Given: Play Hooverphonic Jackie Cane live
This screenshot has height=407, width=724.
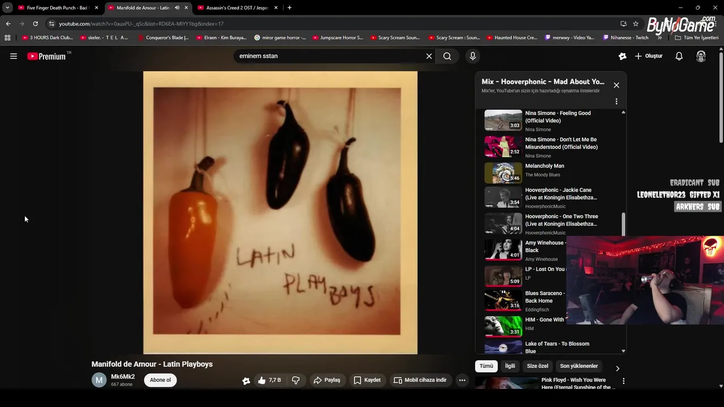Looking at the screenshot, I should tap(552, 198).
